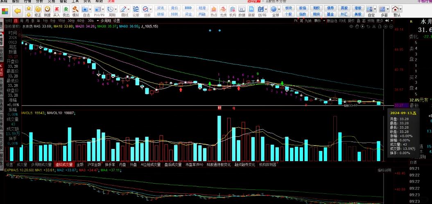The height and width of the screenshot is (204, 432).
Task: Switch to the 市盈率(ttm) indicator tab
Action: (x=194, y=165)
